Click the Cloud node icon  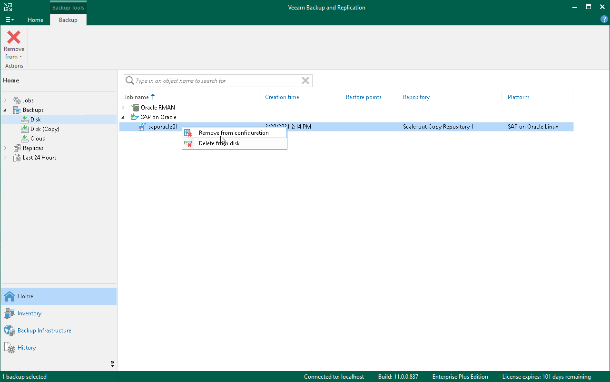click(x=25, y=139)
